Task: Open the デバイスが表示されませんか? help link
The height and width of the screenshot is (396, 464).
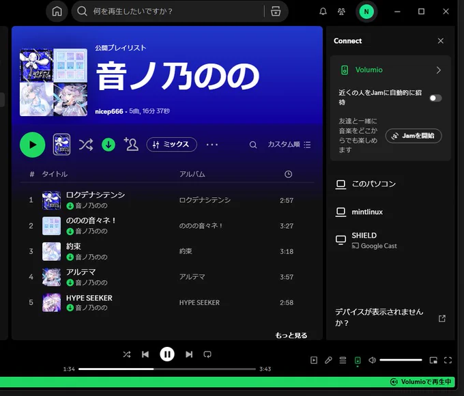Action: [x=390, y=317]
